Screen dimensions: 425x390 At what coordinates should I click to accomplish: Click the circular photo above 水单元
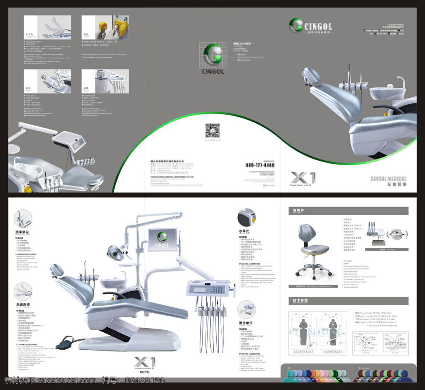tap(247, 218)
